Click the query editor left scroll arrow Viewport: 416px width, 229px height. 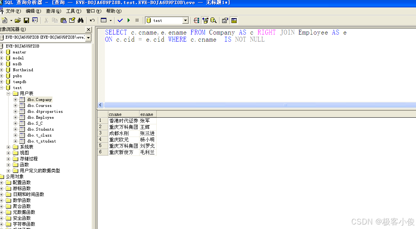pyautogui.click(x=100, y=105)
